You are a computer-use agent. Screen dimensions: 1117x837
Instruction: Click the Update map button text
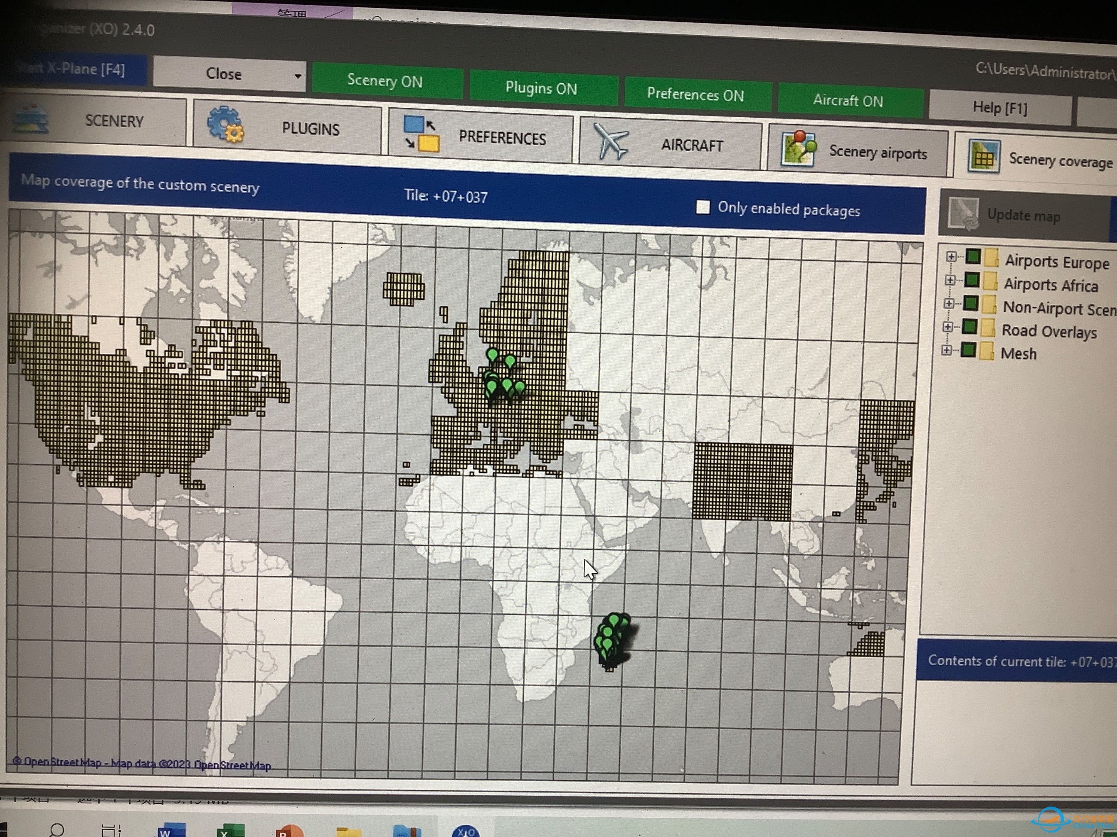pyautogui.click(x=1024, y=216)
